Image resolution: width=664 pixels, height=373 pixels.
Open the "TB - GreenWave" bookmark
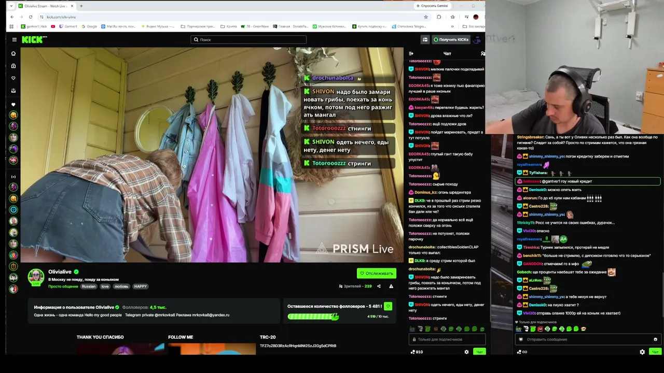(x=255, y=26)
